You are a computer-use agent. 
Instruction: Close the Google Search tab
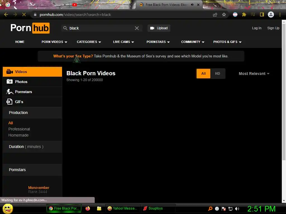[65, 5]
